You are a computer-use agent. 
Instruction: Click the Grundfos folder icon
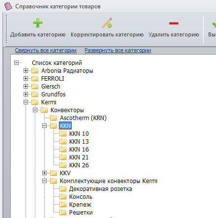(x=35, y=94)
